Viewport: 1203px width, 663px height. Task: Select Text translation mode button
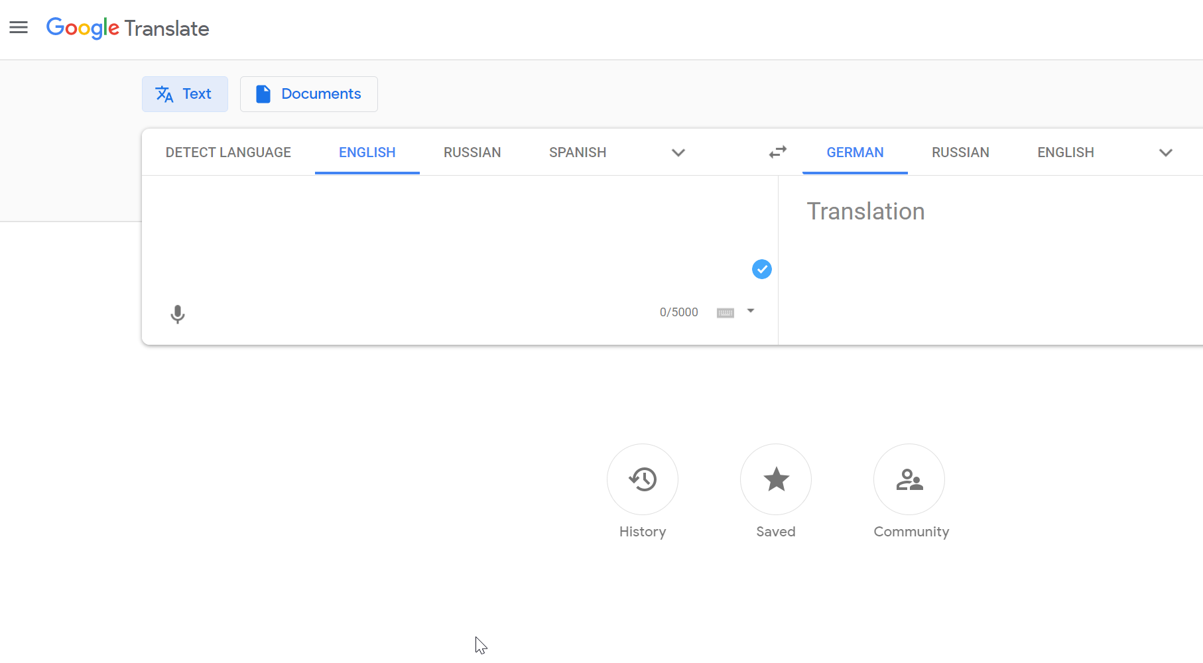click(x=184, y=94)
